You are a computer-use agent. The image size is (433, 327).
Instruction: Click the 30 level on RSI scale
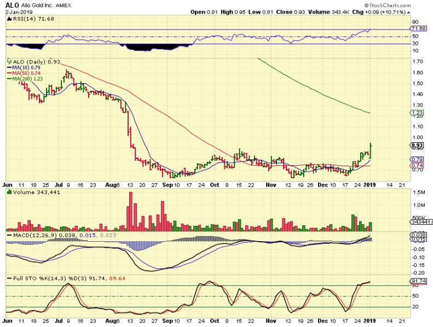click(x=415, y=44)
